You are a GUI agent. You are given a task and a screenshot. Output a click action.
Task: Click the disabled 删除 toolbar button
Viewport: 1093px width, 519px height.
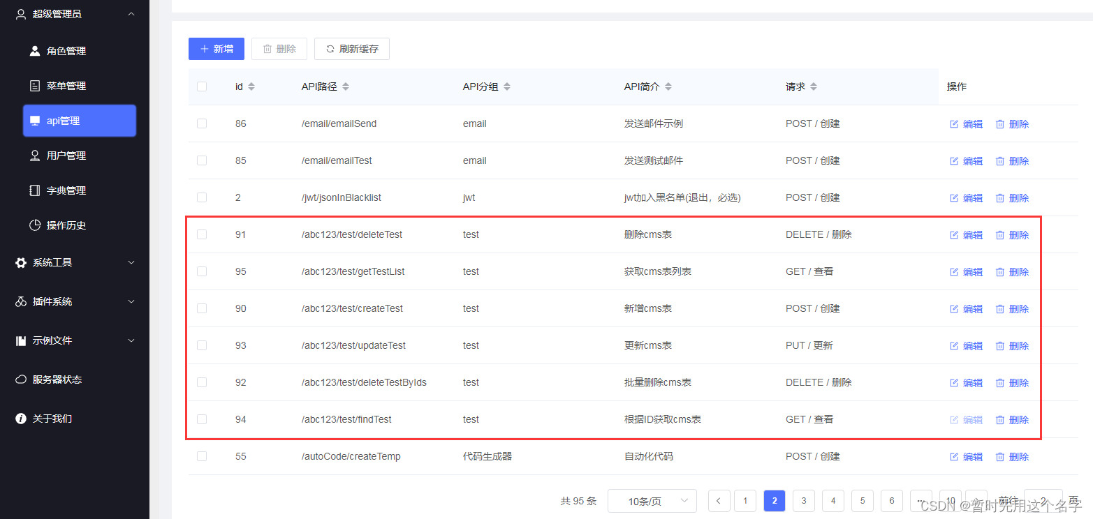tap(279, 49)
